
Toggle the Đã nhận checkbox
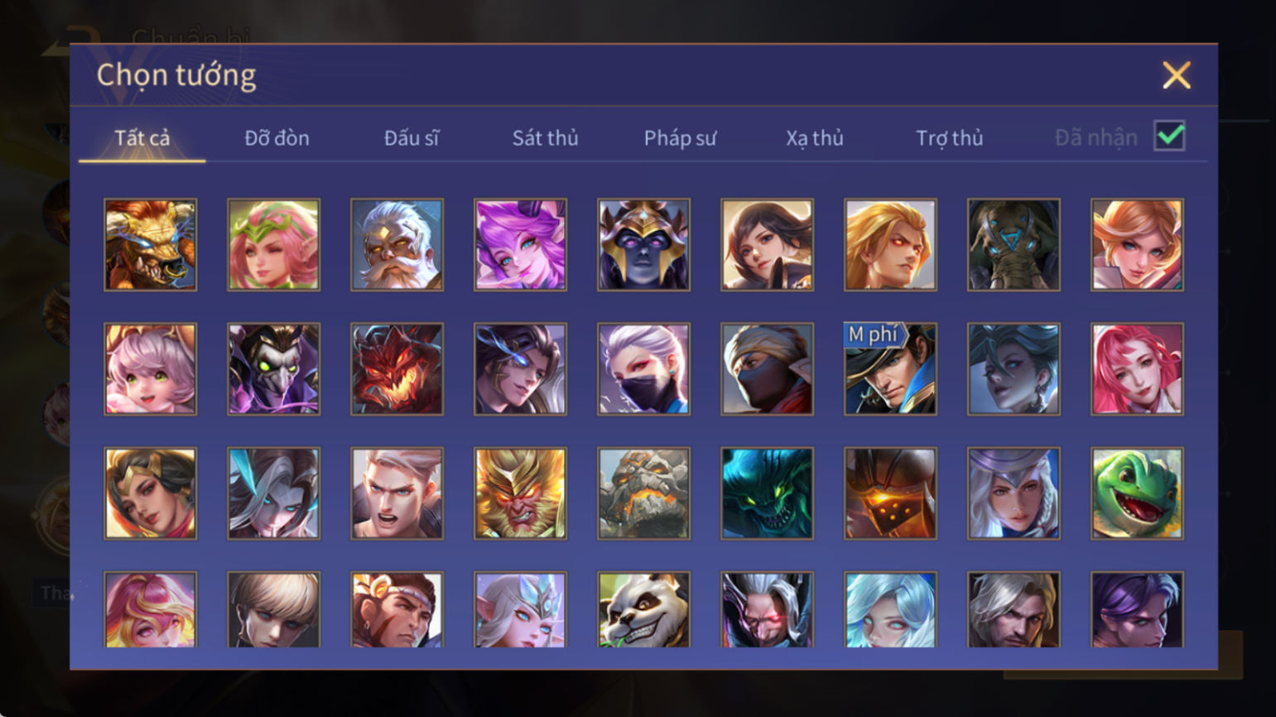click(x=1169, y=137)
